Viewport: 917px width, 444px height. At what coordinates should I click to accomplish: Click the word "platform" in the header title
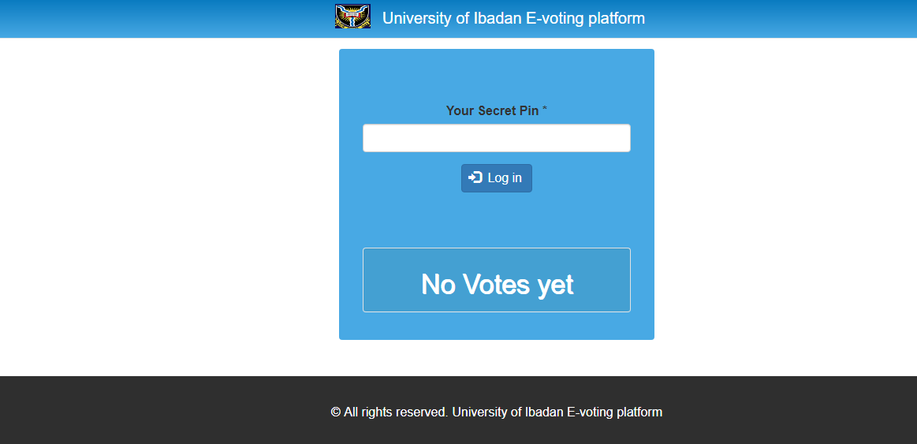click(x=616, y=18)
